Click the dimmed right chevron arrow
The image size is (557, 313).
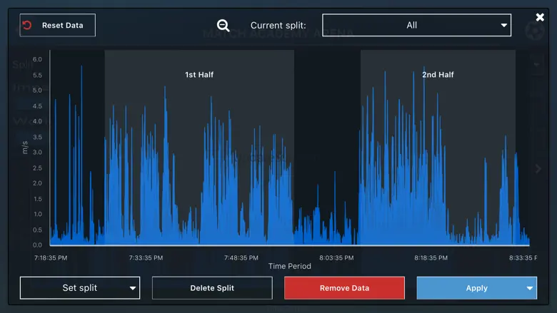click(539, 168)
